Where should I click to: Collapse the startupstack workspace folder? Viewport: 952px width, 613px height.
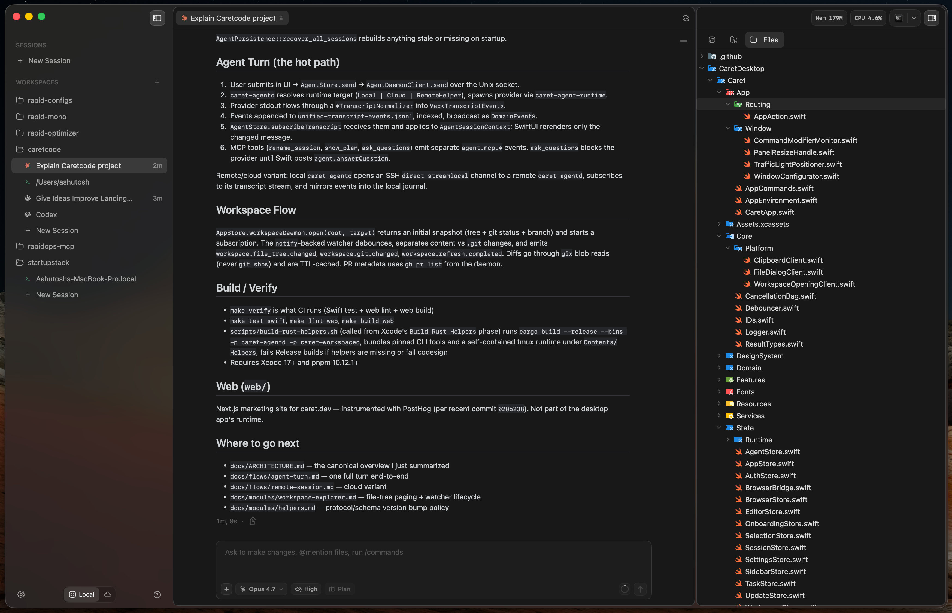coord(48,263)
